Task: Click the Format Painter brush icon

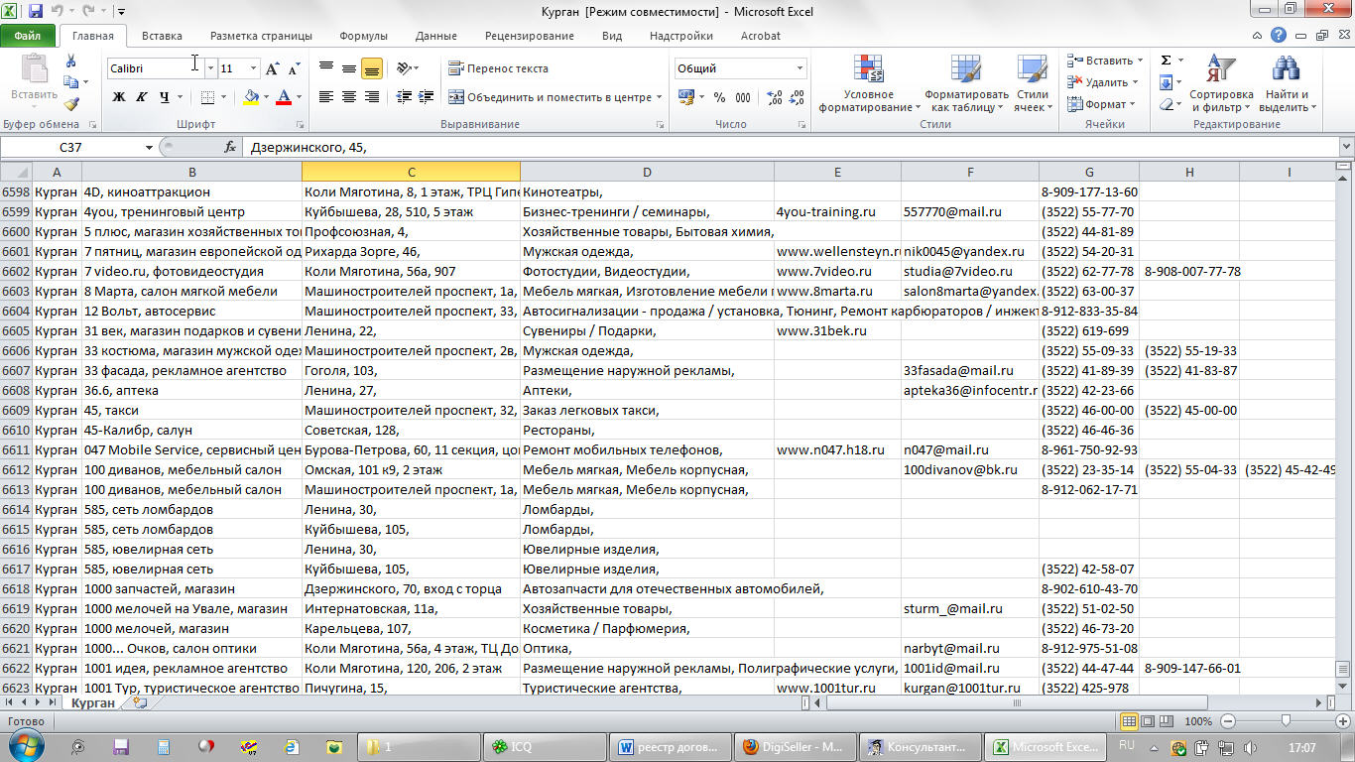Action: pyautogui.click(x=70, y=103)
